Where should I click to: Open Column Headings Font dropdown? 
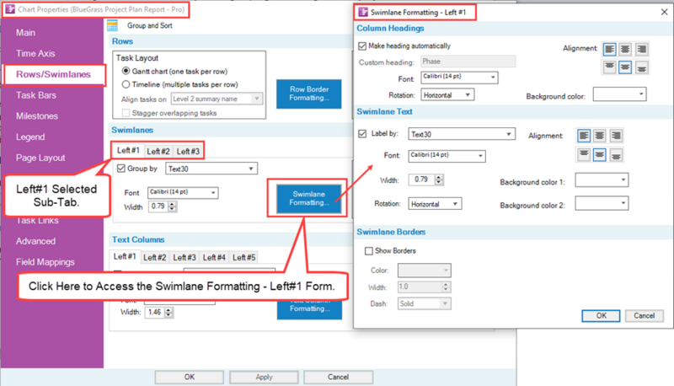[x=459, y=78]
